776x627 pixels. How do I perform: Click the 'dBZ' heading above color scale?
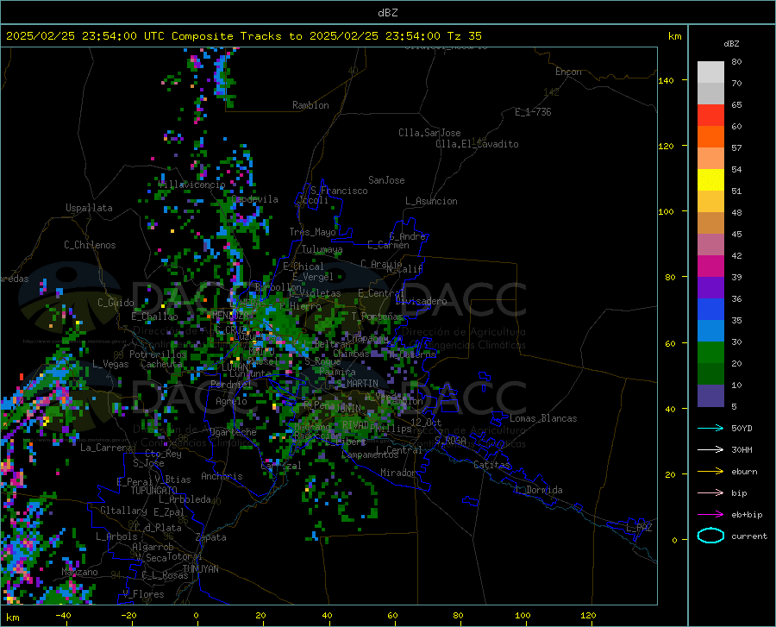(x=731, y=43)
